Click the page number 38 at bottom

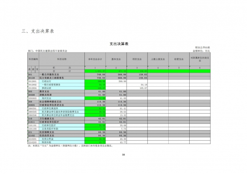(123, 154)
